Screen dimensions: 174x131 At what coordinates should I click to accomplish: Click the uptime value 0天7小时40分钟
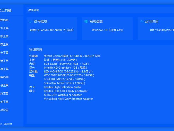click(x=162, y=30)
